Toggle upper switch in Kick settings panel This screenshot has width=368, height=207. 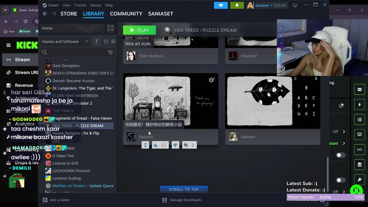point(341,155)
